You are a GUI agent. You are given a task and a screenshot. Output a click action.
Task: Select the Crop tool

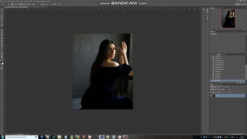coord(2,20)
